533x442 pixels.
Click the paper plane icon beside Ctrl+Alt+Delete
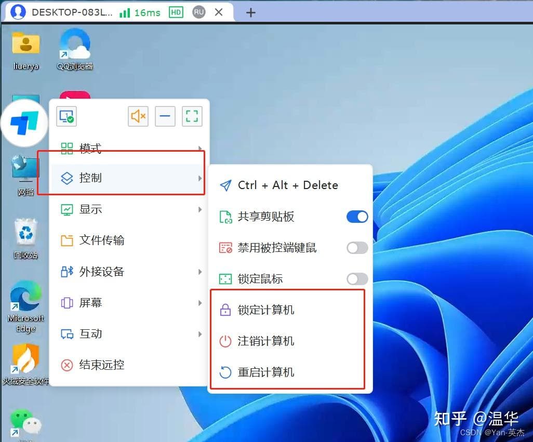point(225,185)
